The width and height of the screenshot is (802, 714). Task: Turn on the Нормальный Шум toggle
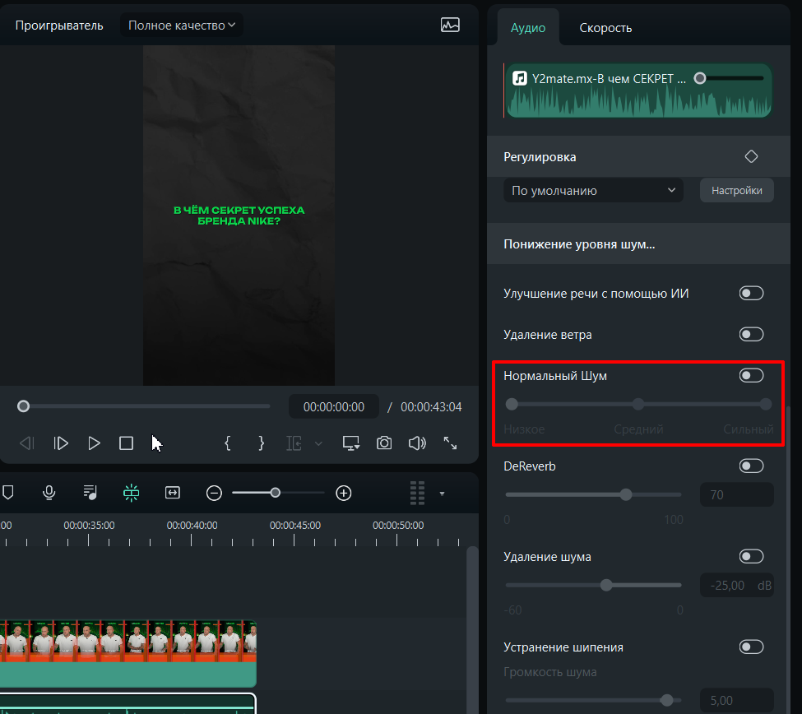coord(751,375)
